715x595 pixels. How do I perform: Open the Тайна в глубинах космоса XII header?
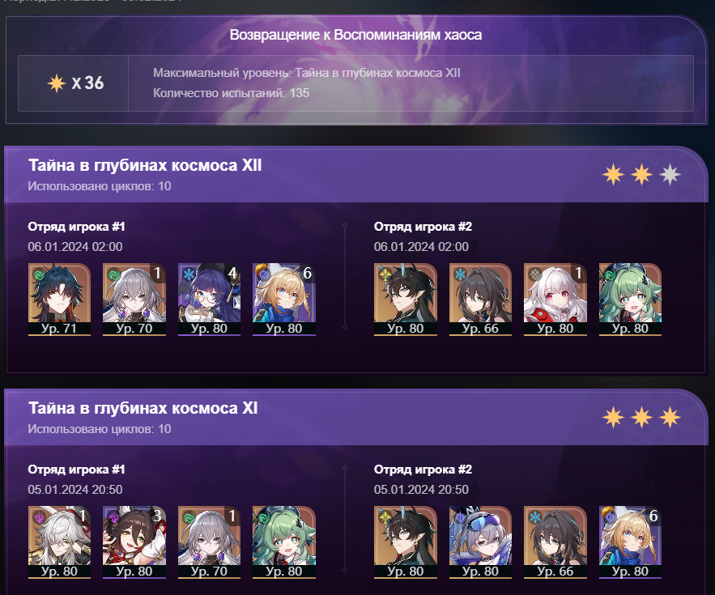click(145, 165)
